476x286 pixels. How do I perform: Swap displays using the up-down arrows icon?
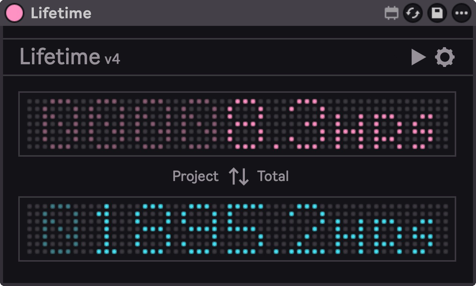(x=238, y=176)
